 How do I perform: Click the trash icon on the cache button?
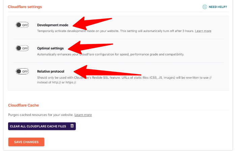click(72, 126)
